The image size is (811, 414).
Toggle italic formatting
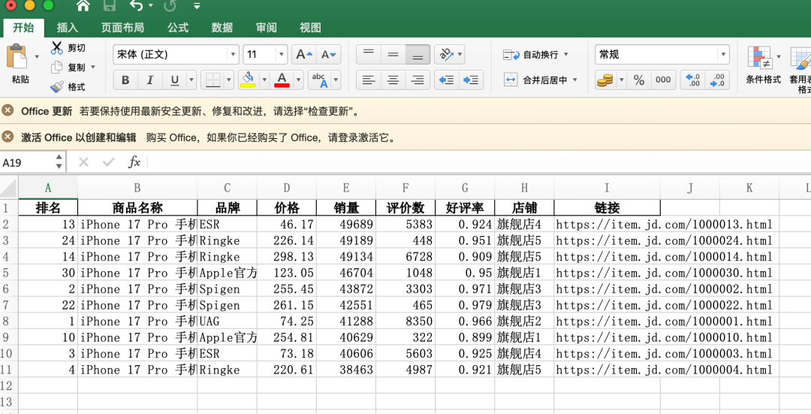[150, 80]
